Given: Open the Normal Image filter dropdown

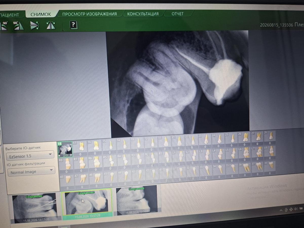Looking at the screenshot, I should coord(31,171).
